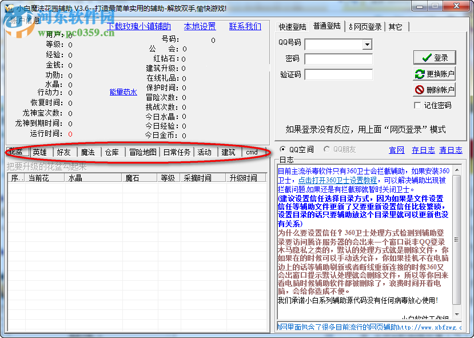
Task: Select the 仓库 tab
Action: coord(113,152)
